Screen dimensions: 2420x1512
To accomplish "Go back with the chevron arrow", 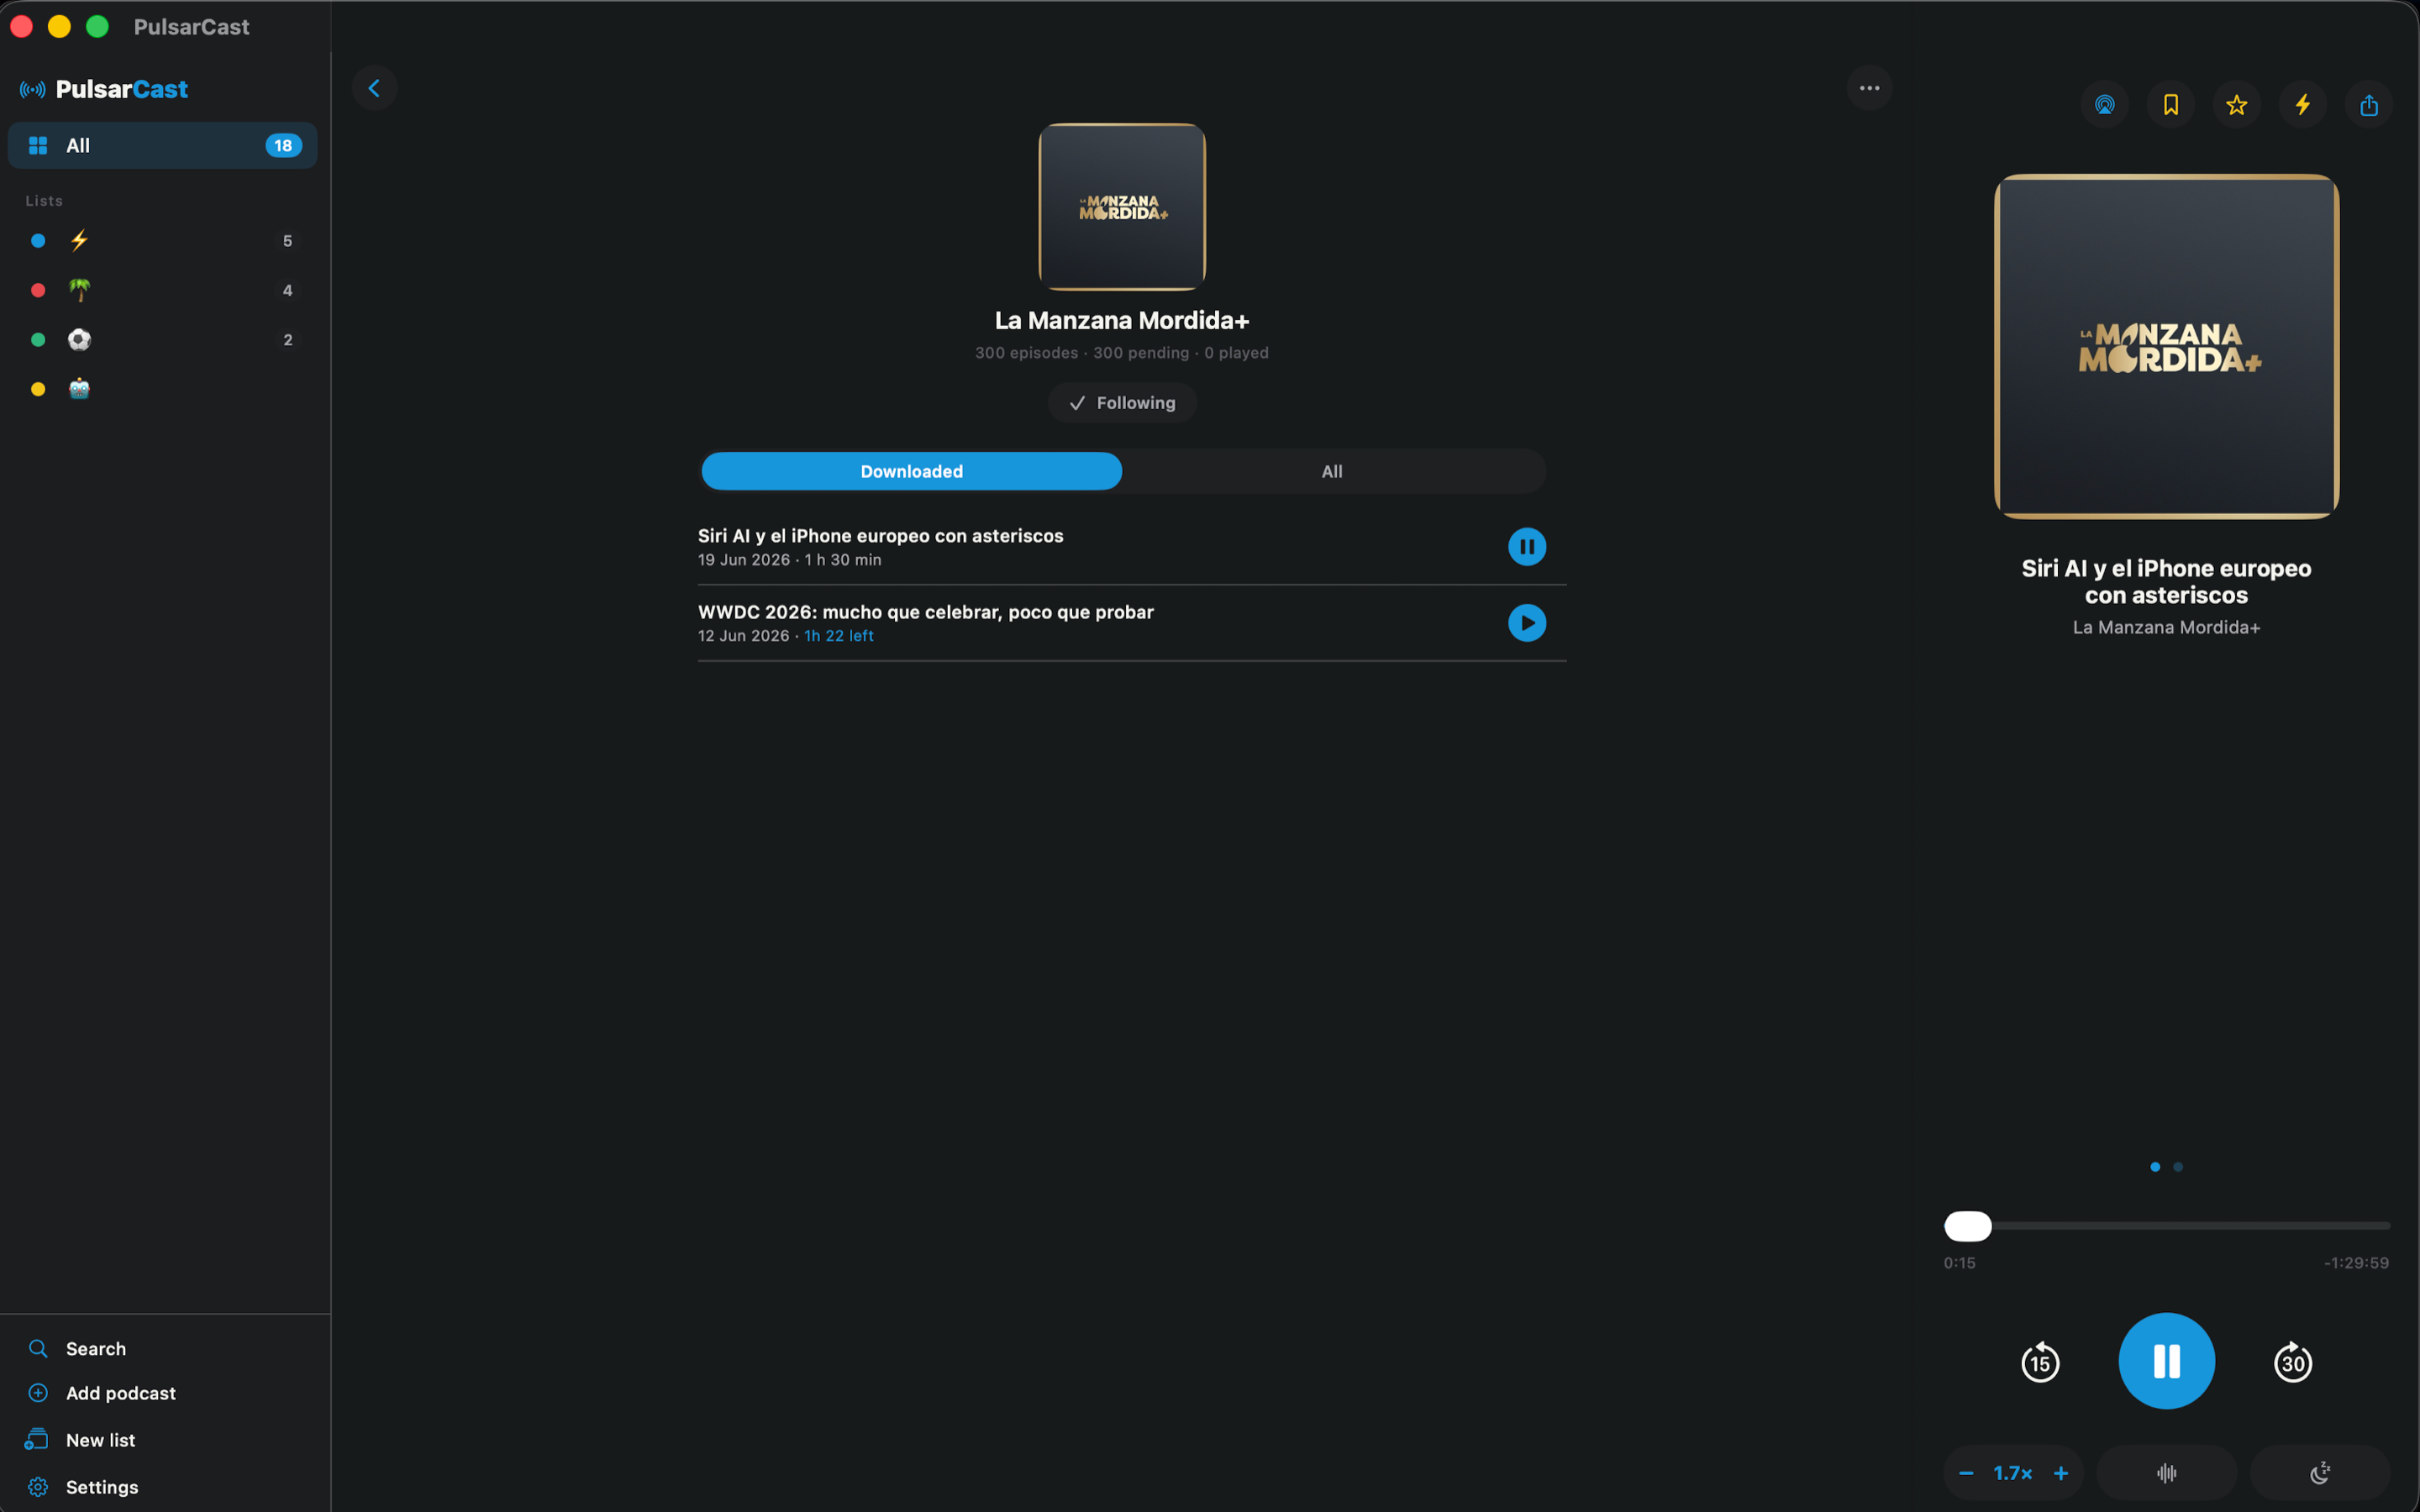I will click(x=374, y=88).
